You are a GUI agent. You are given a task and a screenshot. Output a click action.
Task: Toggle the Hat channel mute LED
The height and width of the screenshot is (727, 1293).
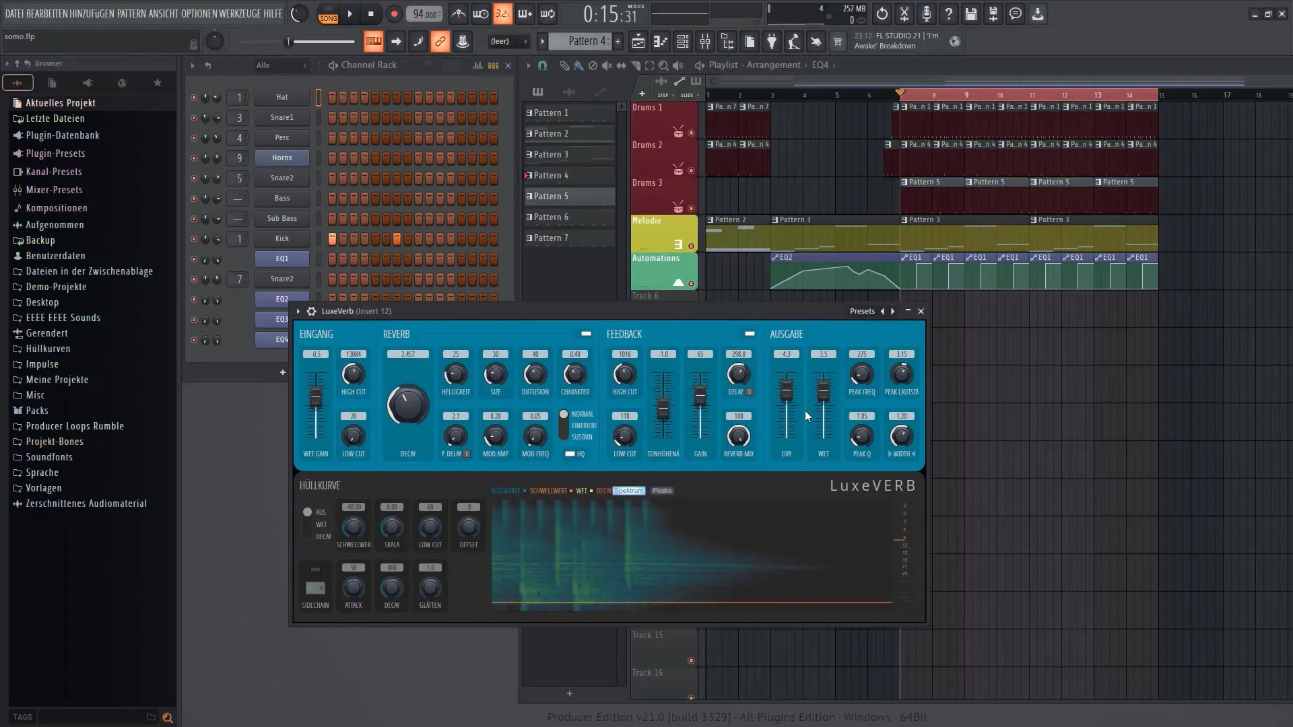click(x=194, y=98)
